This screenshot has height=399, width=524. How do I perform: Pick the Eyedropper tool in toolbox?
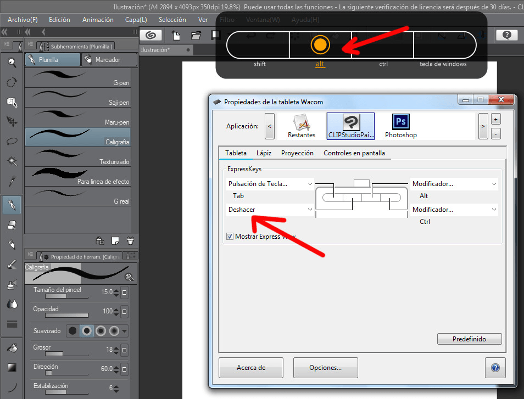point(12,181)
